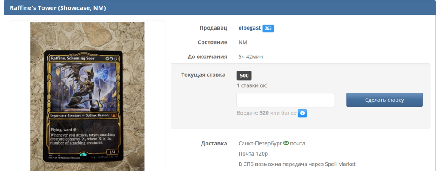
Task: Click the 'В СПб возможна передача через Spell Market' text
Action: (297, 164)
